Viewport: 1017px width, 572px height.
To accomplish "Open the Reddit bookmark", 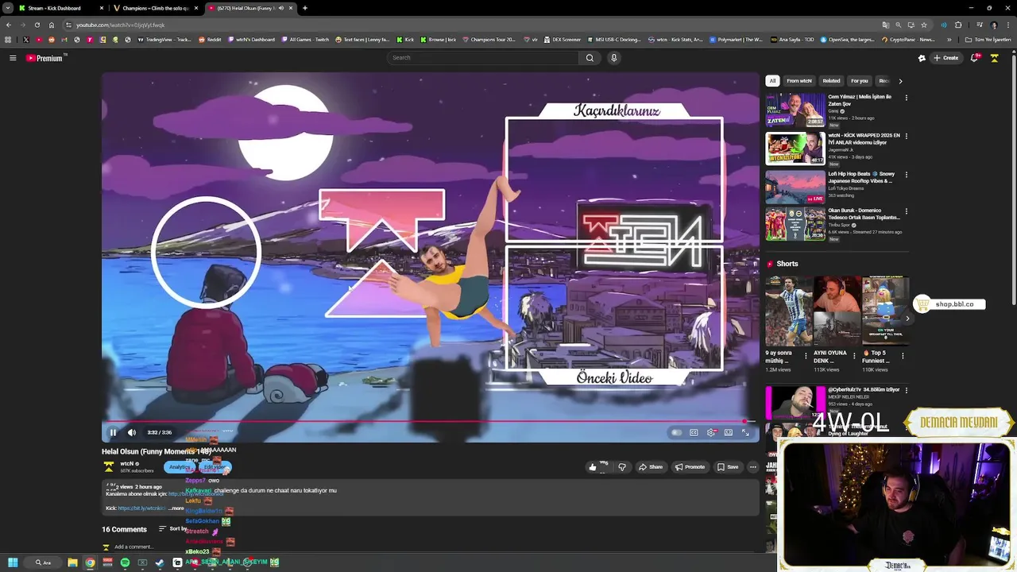I will coord(210,40).
